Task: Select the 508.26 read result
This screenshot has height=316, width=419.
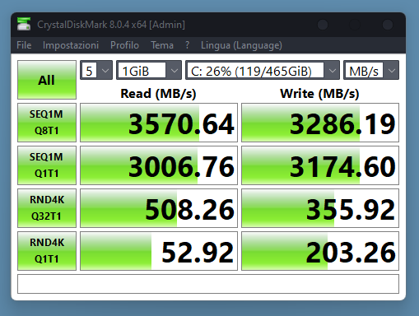Action: [x=159, y=208]
